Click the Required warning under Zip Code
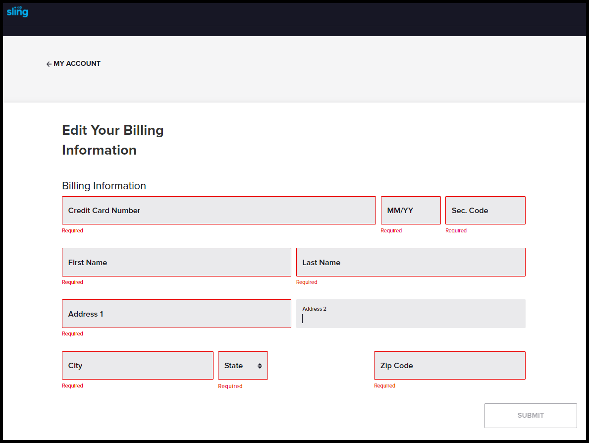Screen dimensions: 589x443 tap(384, 386)
